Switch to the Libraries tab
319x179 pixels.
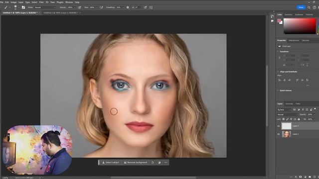click(306, 40)
